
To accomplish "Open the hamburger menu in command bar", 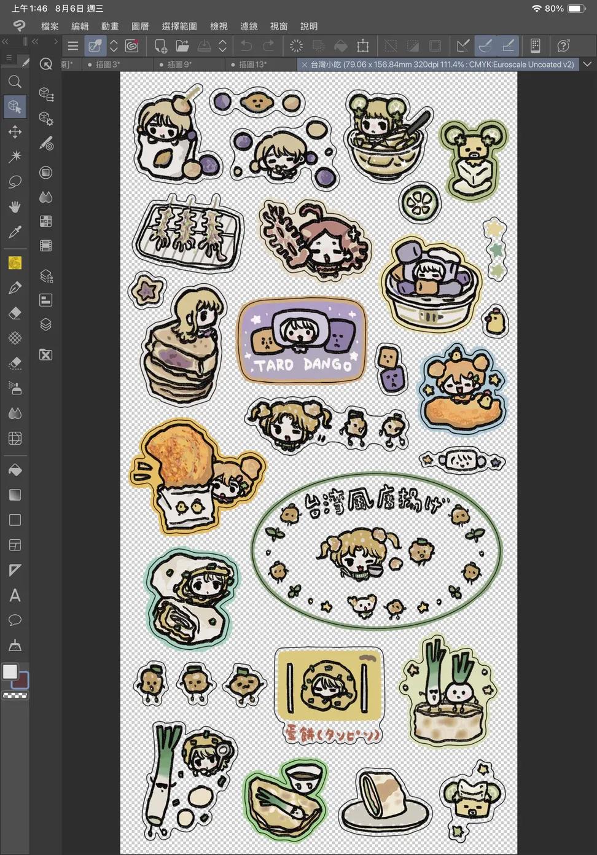I will pos(72,46).
